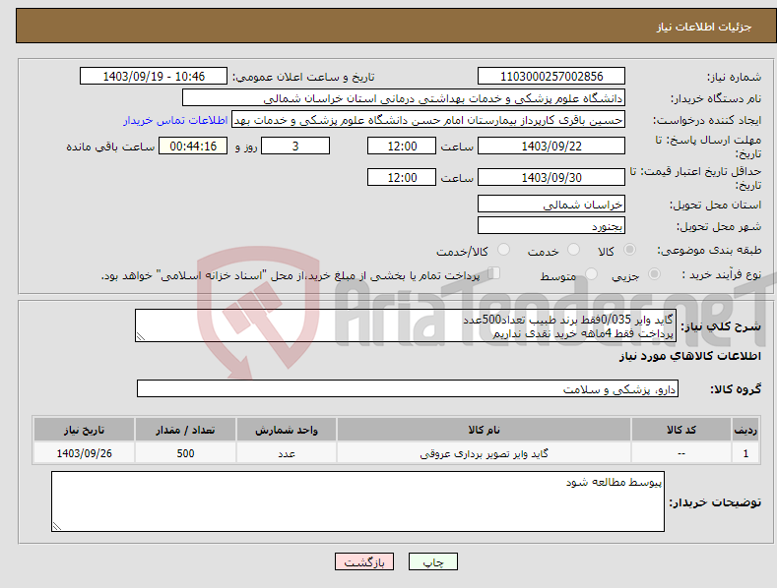Click the بازگشت (back) button
The image size is (777, 588).
coord(364,561)
